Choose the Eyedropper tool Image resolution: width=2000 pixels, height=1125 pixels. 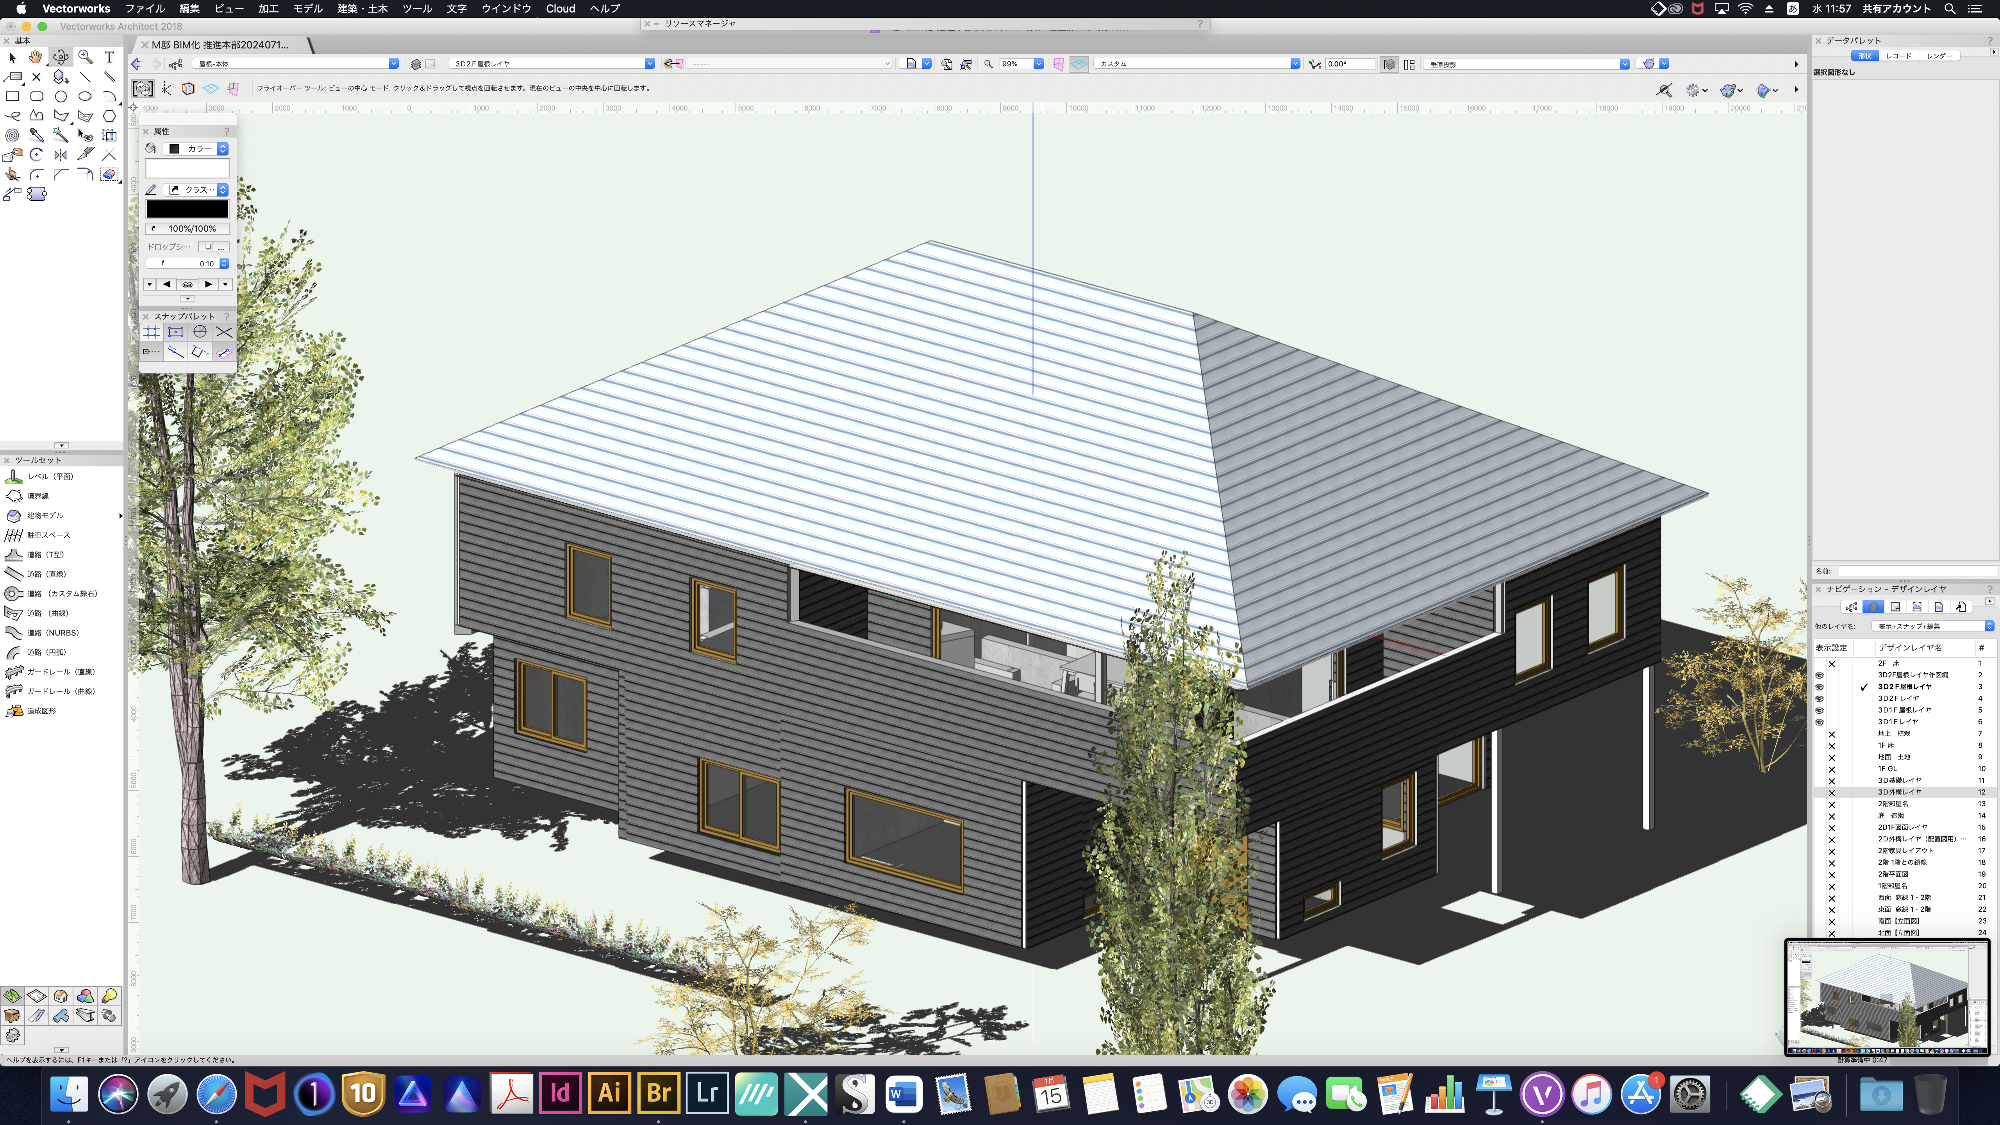click(36, 135)
